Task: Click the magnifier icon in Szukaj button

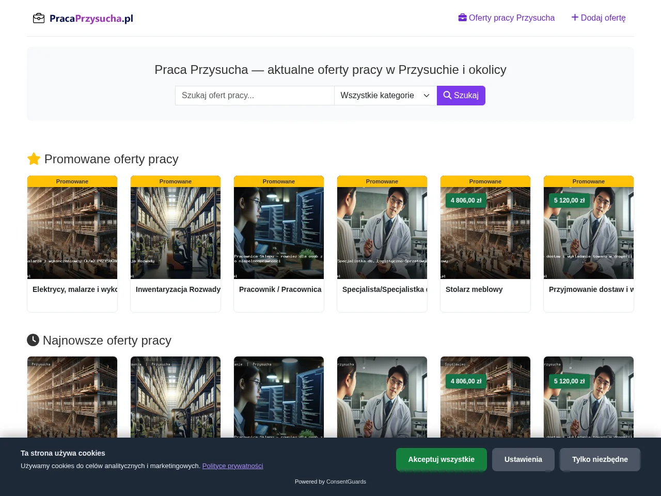Action: tap(447, 95)
